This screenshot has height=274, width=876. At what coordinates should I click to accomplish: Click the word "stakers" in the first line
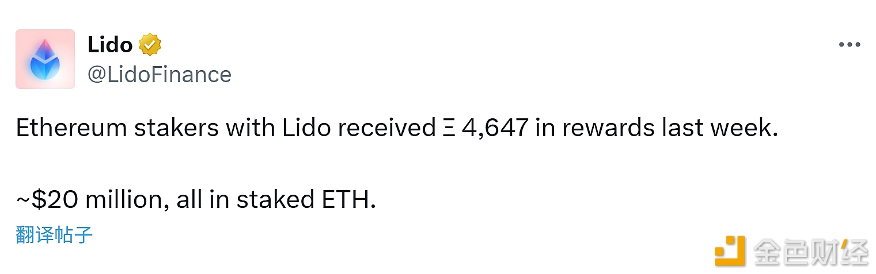pos(176,128)
